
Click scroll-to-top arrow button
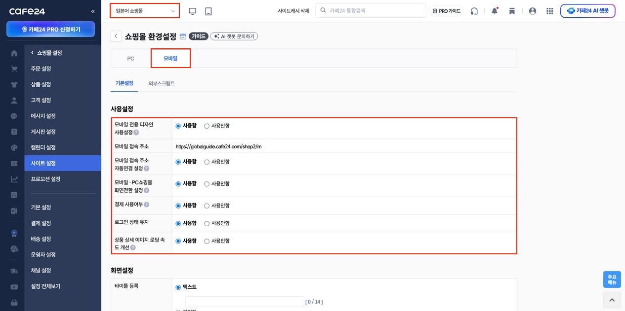point(612,300)
